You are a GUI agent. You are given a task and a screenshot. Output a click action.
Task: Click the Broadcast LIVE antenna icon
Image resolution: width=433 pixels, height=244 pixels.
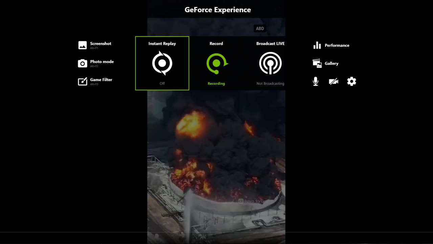pos(270,63)
